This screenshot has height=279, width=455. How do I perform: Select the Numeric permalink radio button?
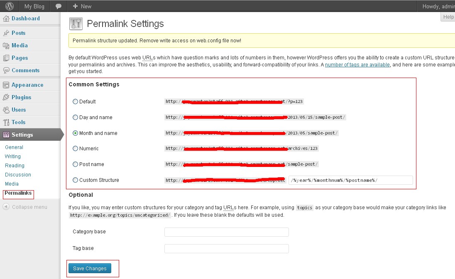[x=75, y=149]
